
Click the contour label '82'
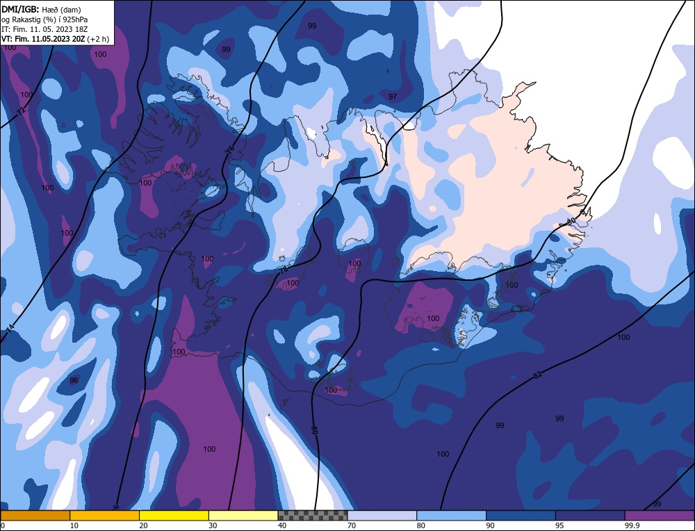tap(537, 375)
